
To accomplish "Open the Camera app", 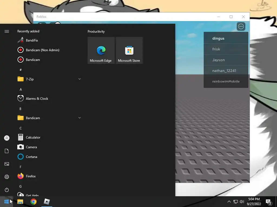I will pos(49,147).
